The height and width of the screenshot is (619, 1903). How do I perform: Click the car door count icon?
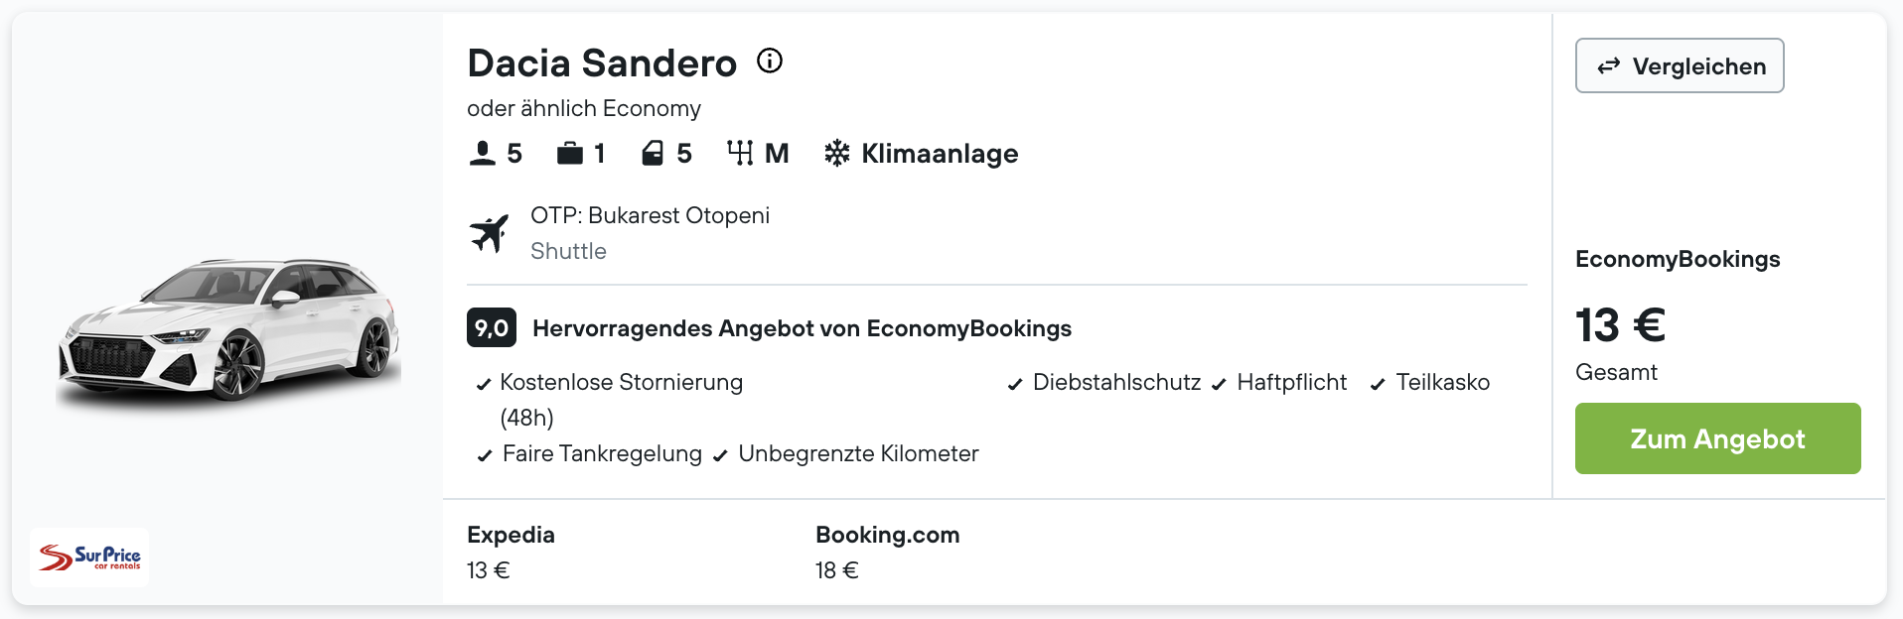(653, 154)
